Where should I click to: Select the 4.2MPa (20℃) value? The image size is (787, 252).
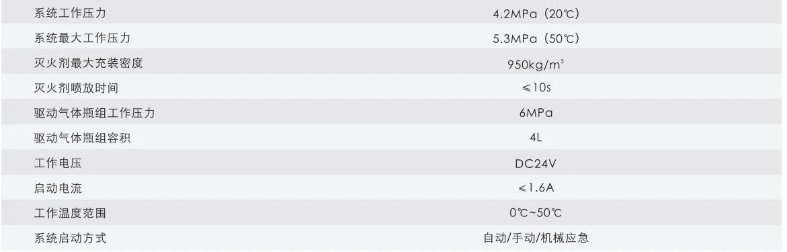coord(536,14)
